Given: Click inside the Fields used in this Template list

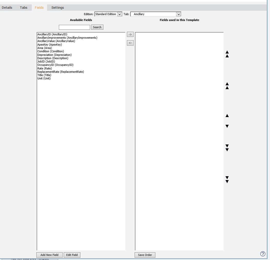Looking at the screenshot, I should pos(179,141).
